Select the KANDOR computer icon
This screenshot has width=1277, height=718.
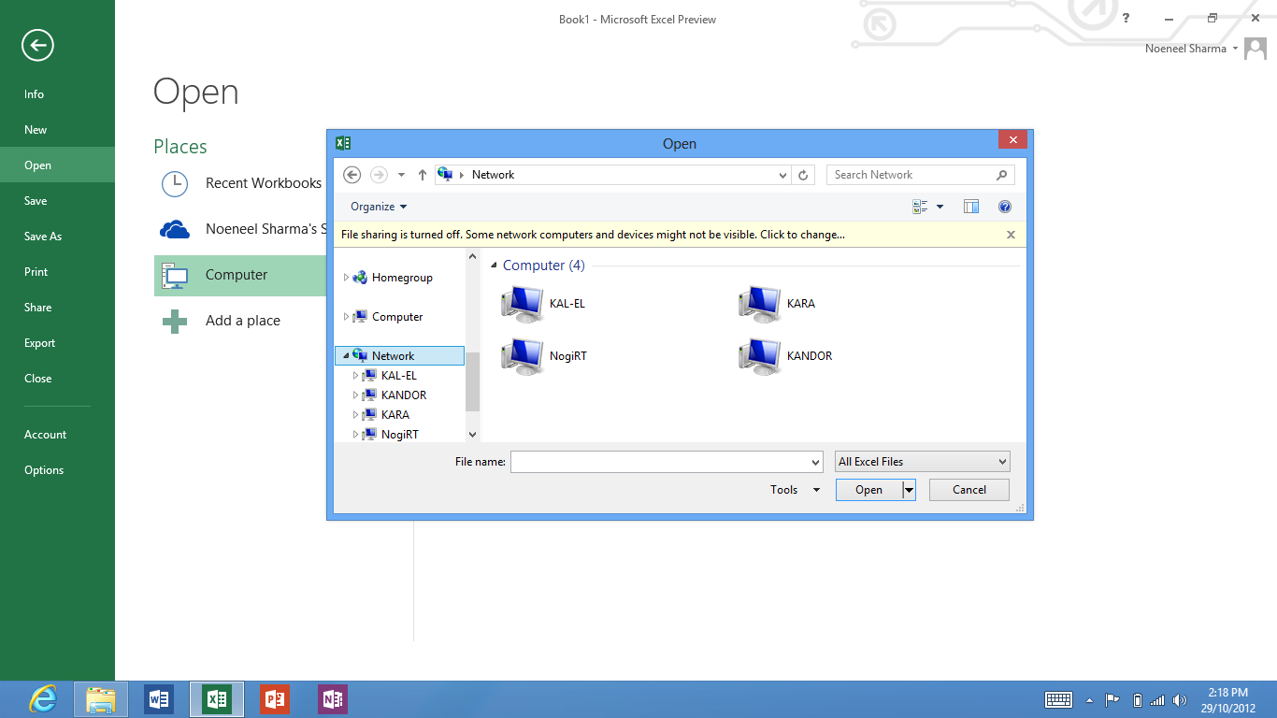[759, 356]
